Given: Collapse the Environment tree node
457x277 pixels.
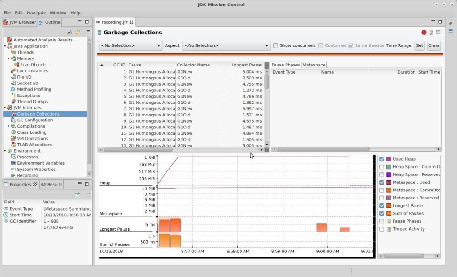Looking at the screenshot, I should point(5,151).
